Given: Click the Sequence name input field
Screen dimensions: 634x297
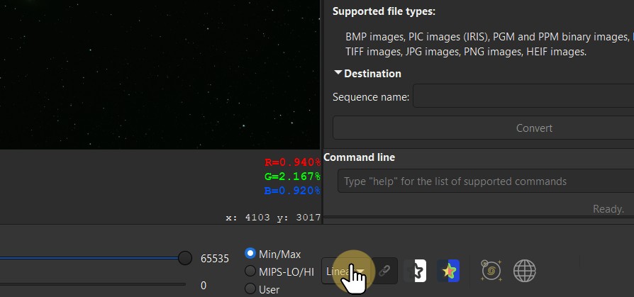Looking at the screenshot, I should coord(523,96).
